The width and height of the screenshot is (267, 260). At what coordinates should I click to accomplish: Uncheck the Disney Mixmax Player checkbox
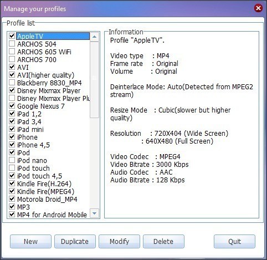tap(12, 90)
